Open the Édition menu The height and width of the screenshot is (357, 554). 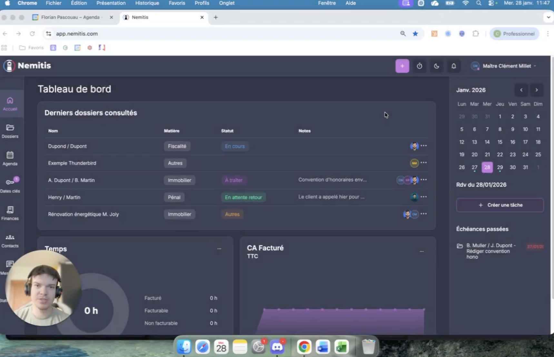coord(79,3)
